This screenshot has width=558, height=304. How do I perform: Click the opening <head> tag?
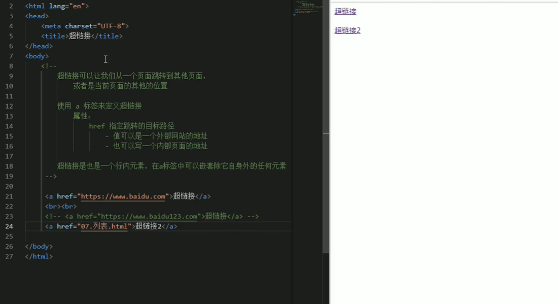pyautogui.click(x=37, y=16)
